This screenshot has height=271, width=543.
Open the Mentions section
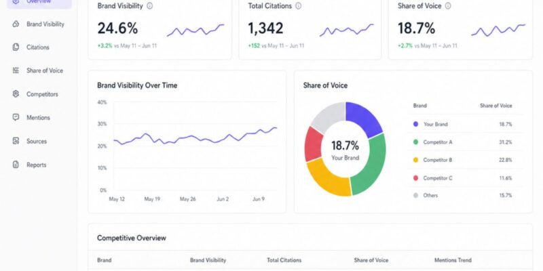click(x=38, y=117)
